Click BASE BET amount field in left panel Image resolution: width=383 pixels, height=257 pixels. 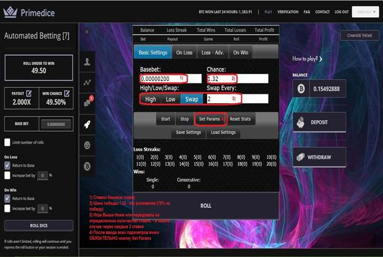click(56, 125)
